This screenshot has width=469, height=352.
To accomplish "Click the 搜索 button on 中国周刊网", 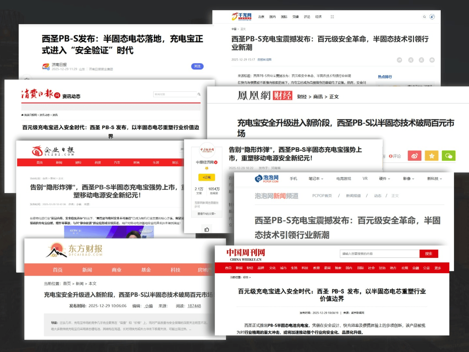I will (x=429, y=254).
